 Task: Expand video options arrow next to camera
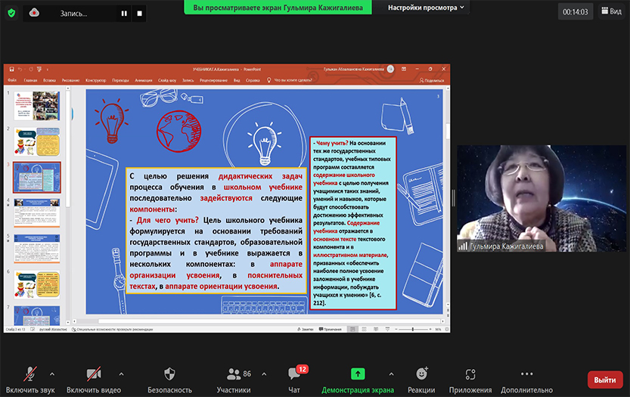[x=121, y=374]
